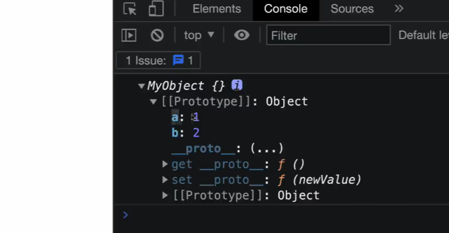Select the property b: 2
The height and width of the screenshot is (233, 449).
pyautogui.click(x=185, y=133)
